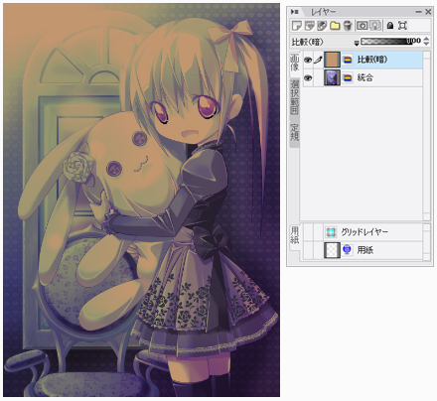Click the color mode icon on 統合 layer
437x401 pixels.
point(347,78)
